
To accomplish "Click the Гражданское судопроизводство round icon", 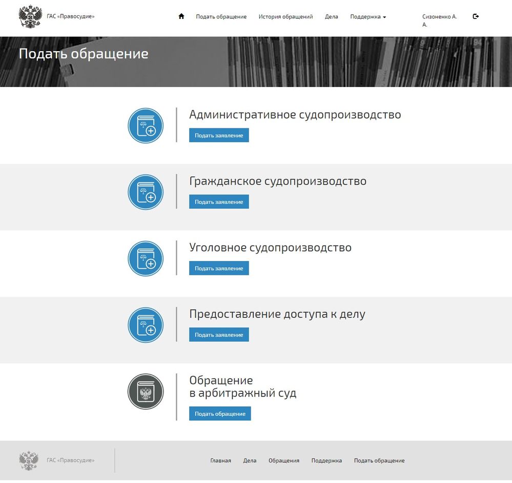I will (146, 192).
